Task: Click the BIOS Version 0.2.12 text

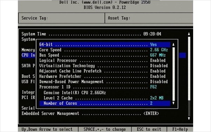Action: click(x=105, y=7)
